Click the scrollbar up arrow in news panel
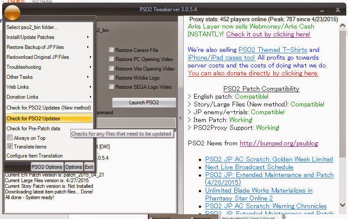This screenshot has width=348, height=219. (342, 26)
